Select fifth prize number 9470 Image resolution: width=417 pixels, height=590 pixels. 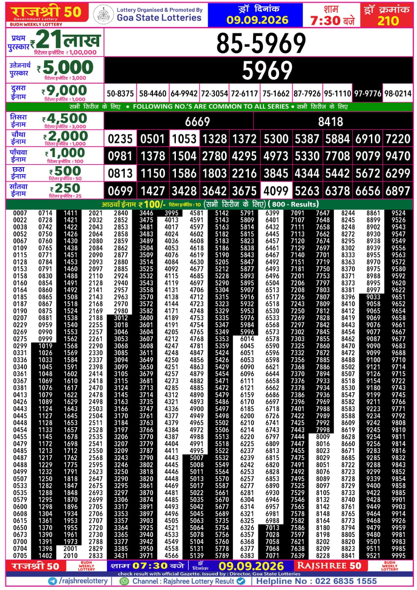coord(398,156)
